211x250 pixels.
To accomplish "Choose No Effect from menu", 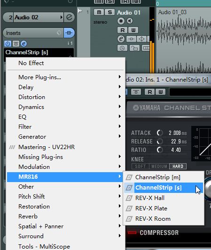I will tap(65, 63).
